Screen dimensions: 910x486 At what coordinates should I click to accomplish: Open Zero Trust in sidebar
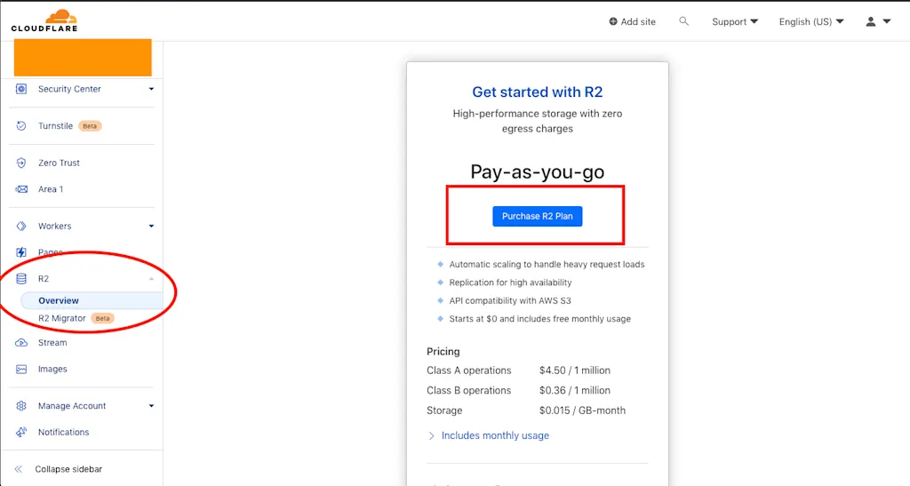[60, 163]
